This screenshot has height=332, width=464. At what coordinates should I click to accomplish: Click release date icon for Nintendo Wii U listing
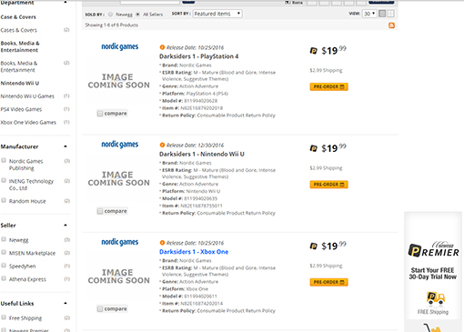[x=162, y=145]
